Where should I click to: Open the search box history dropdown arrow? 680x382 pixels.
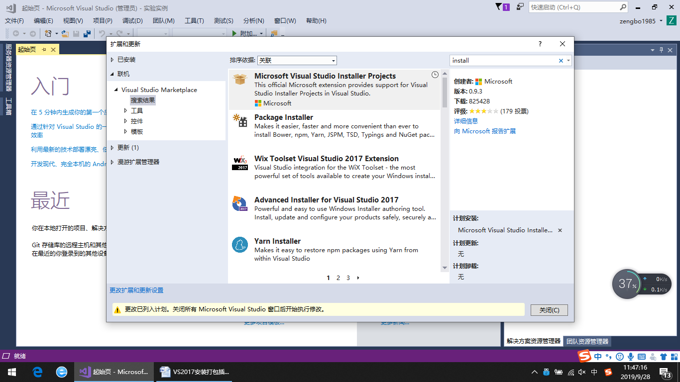pos(568,61)
